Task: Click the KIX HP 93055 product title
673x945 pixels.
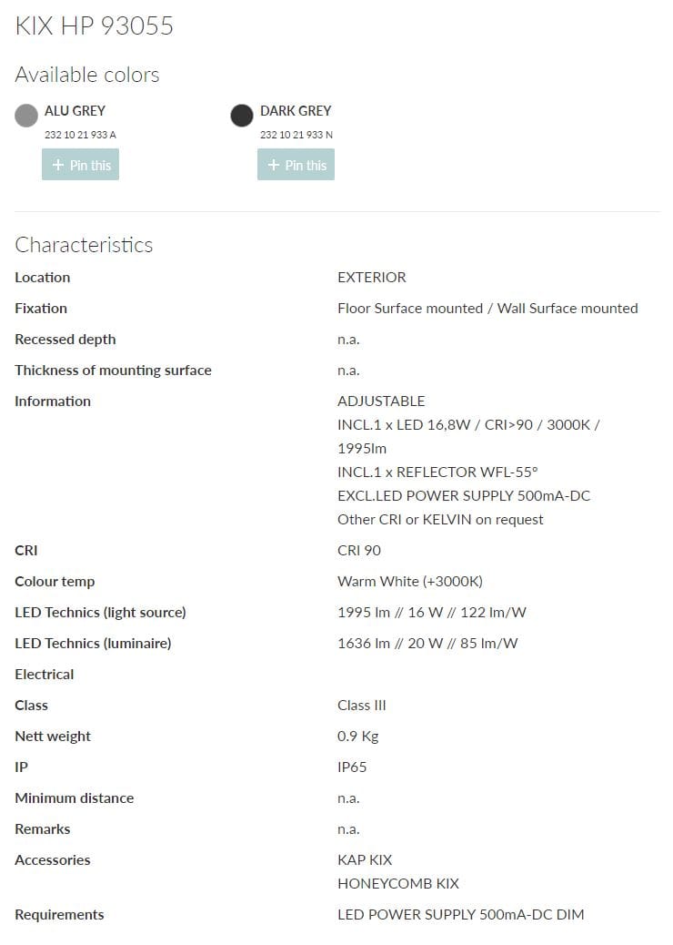Action: pyautogui.click(x=94, y=26)
